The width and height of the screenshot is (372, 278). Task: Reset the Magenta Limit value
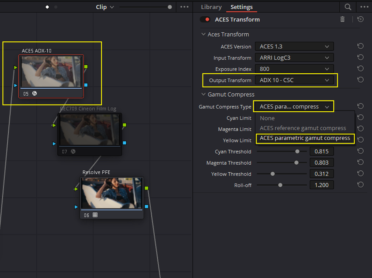click(361, 129)
